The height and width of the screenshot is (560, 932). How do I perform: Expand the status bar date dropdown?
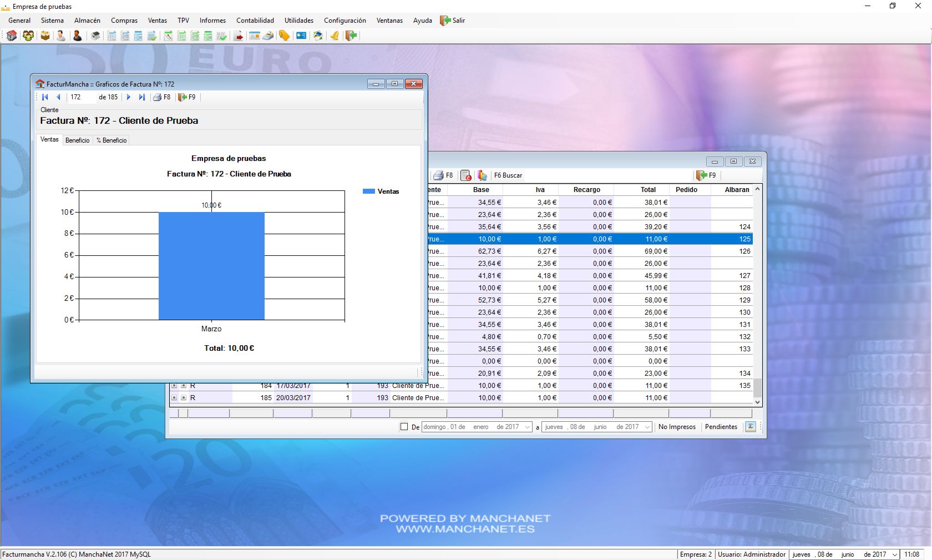(x=894, y=554)
